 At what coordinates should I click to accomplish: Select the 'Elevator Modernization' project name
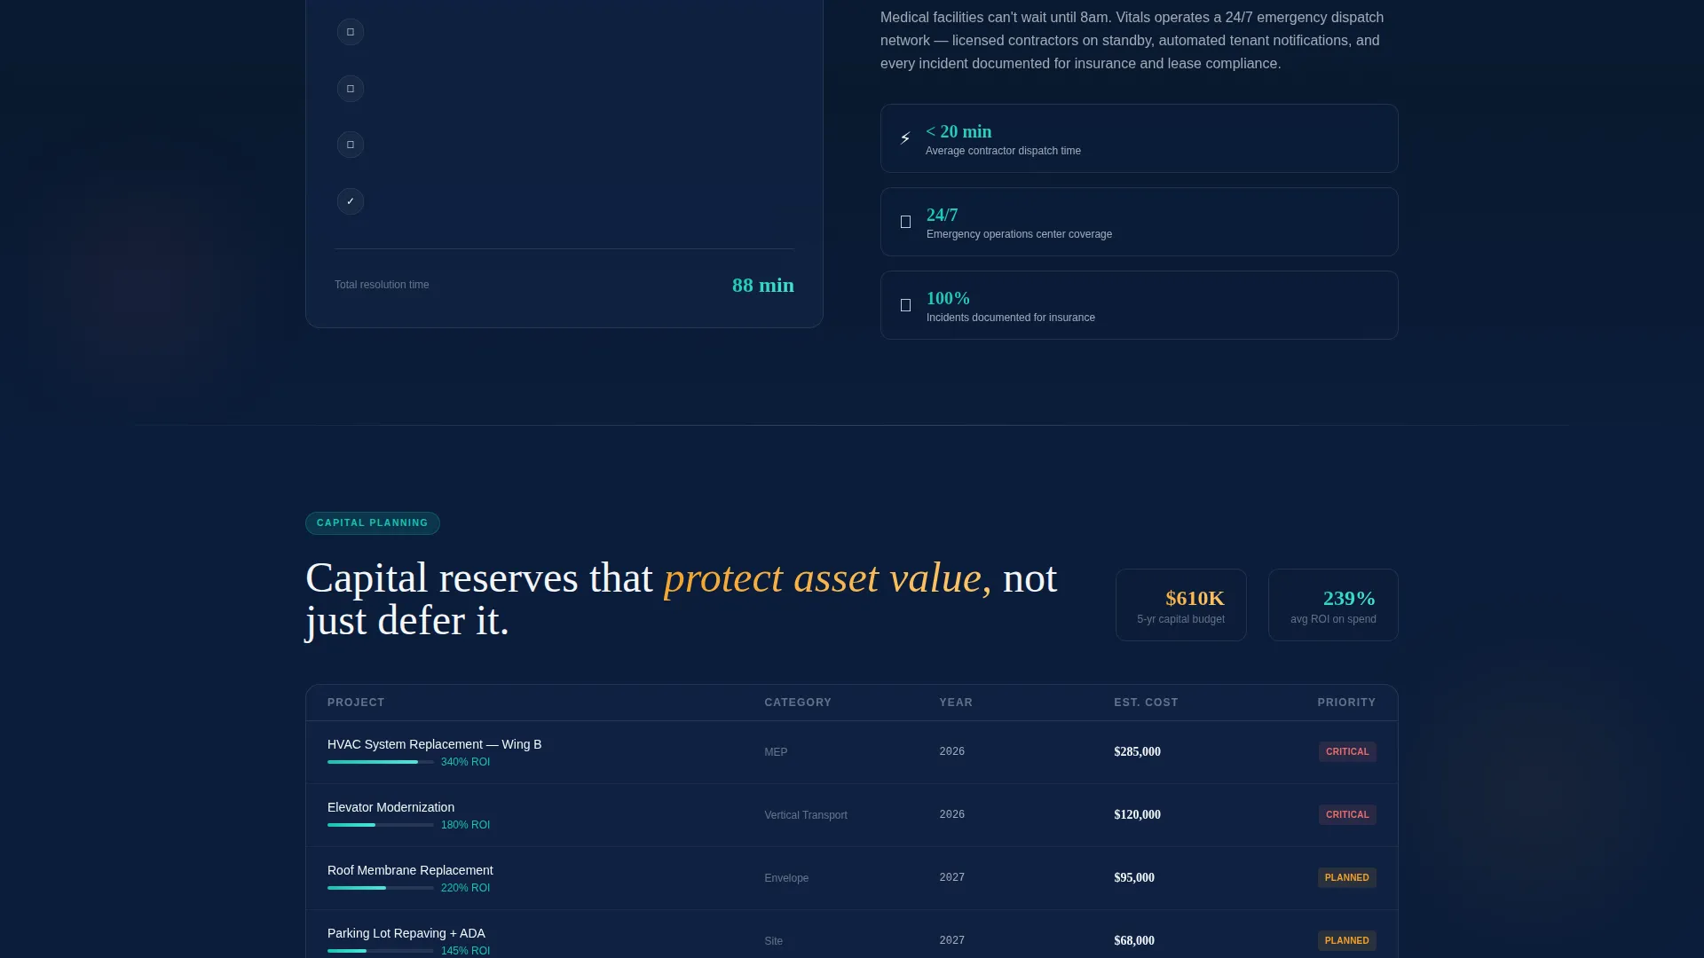(x=390, y=807)
